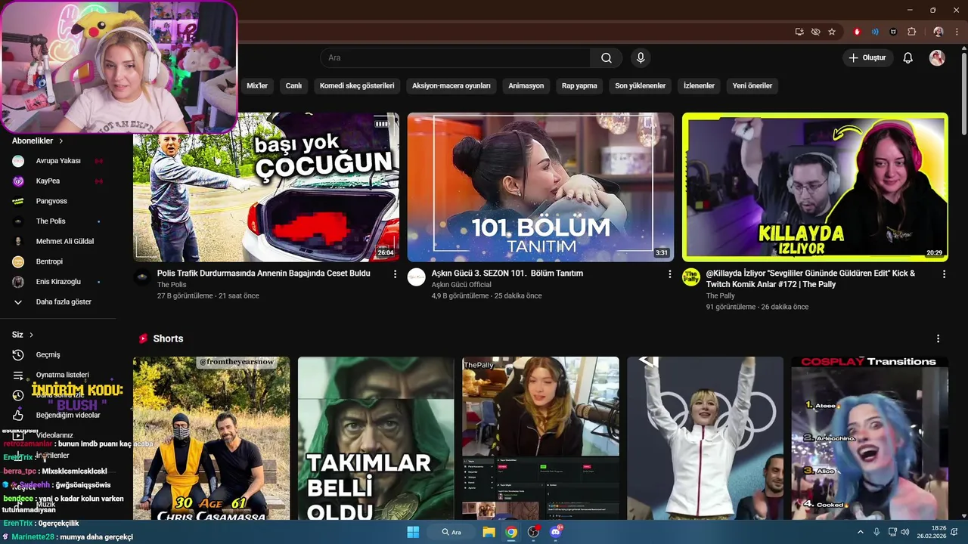
Task: Open the Chrome three-dot menu
Action: click(x=957, y=32)
